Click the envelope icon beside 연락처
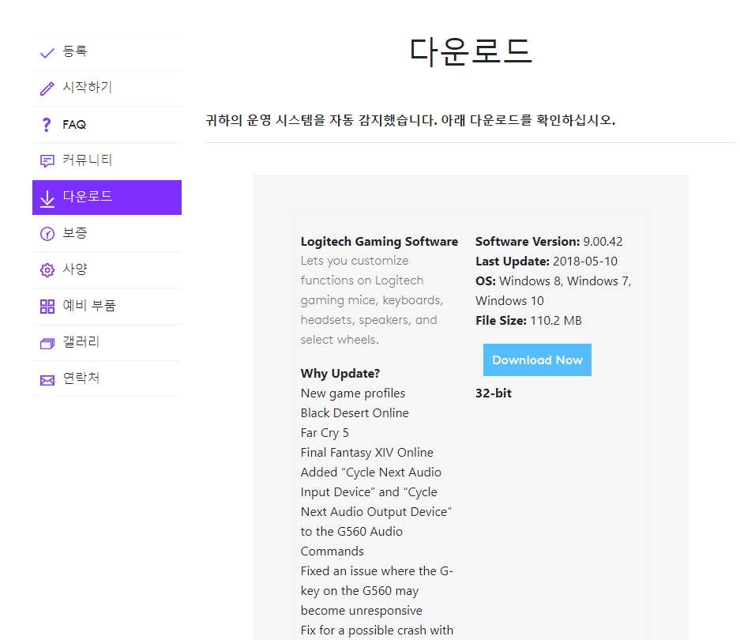Screen dimensions: 740x640 click(x=47, y=380)
